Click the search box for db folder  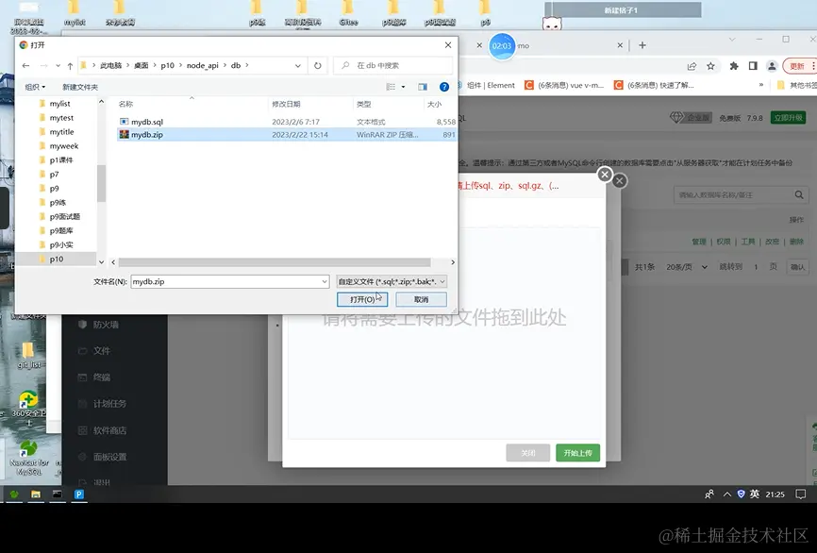click(393, 66)
